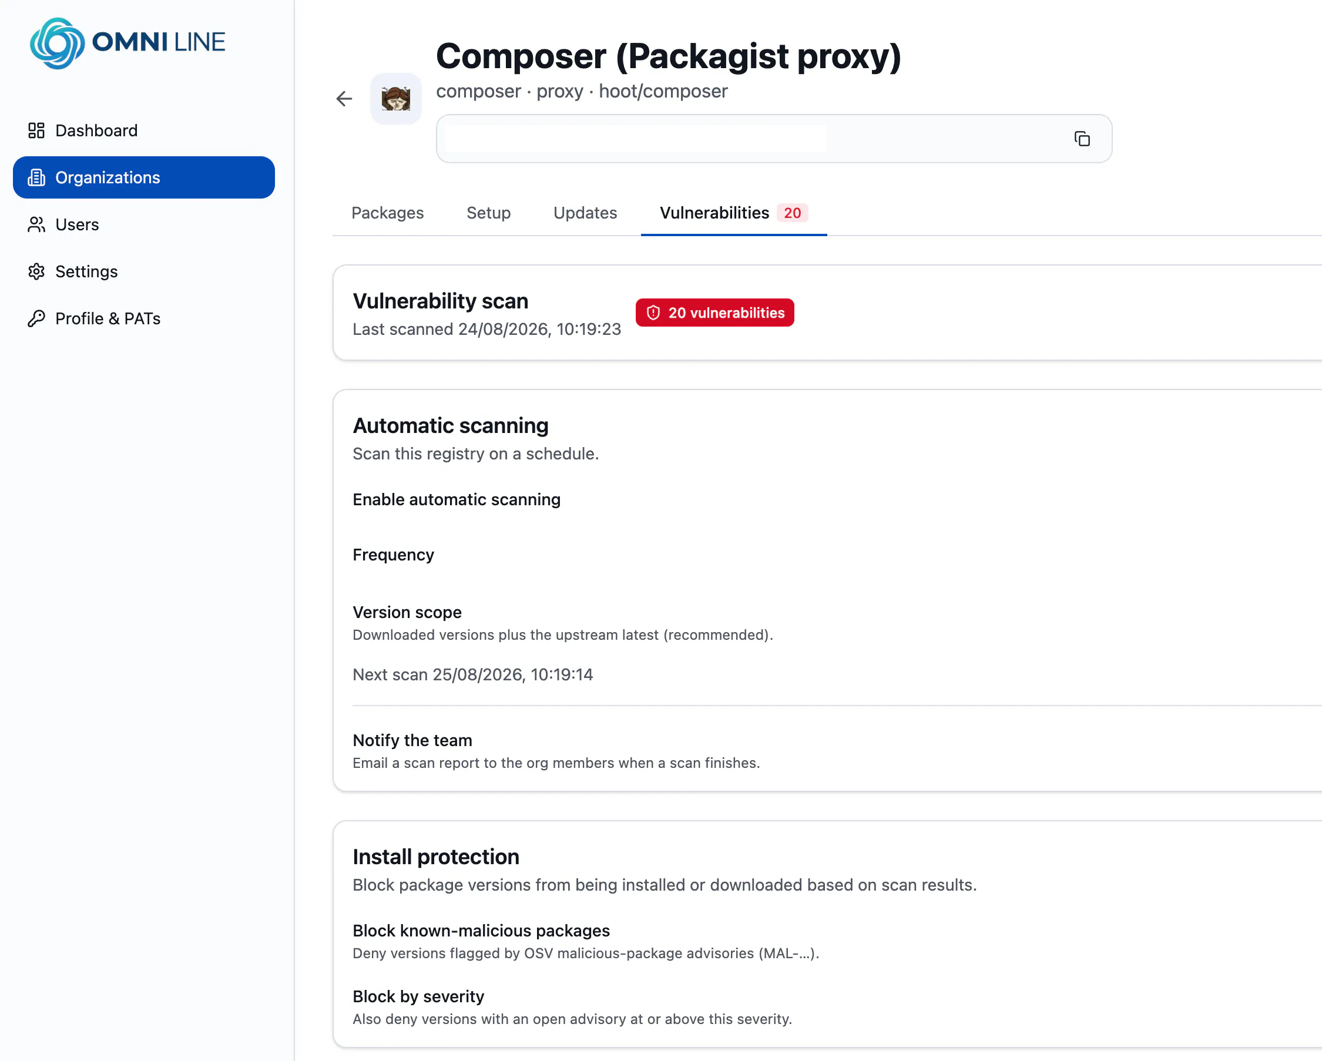1322x1061 pixels.
Task: Click the registry avatar thumbnail
Action: [x=396, y=99]
